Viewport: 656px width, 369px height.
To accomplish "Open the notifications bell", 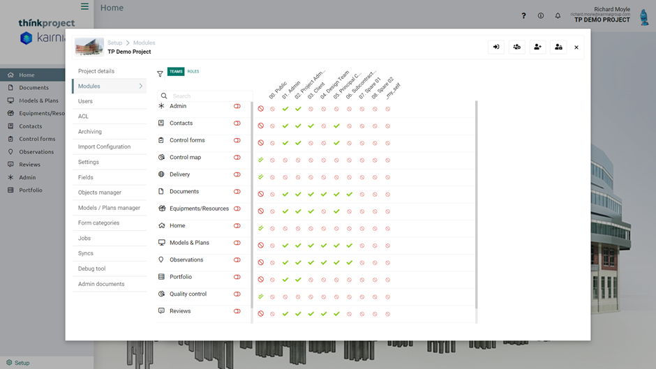I will 558,15.
